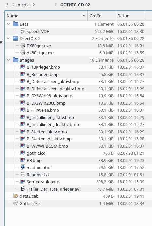Viewport: 152px width, 226px height.
Task: Go to media in breadcrumb path
Action: pos(23,5)
